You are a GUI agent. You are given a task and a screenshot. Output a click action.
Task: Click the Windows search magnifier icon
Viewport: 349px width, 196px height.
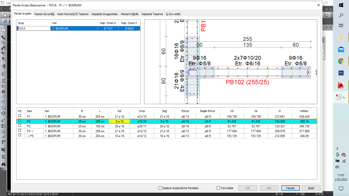(341, 16)
